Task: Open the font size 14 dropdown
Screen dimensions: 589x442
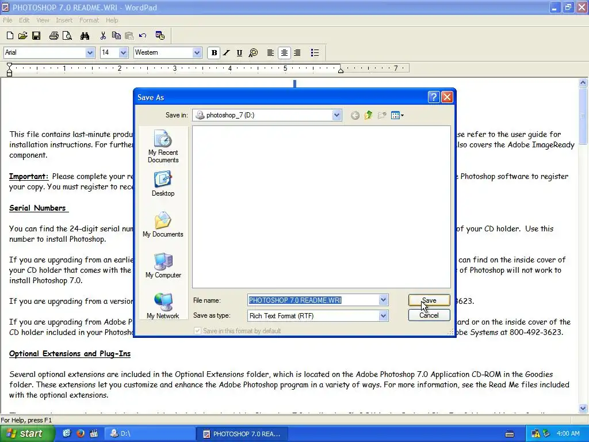Action: click(123, 52)
